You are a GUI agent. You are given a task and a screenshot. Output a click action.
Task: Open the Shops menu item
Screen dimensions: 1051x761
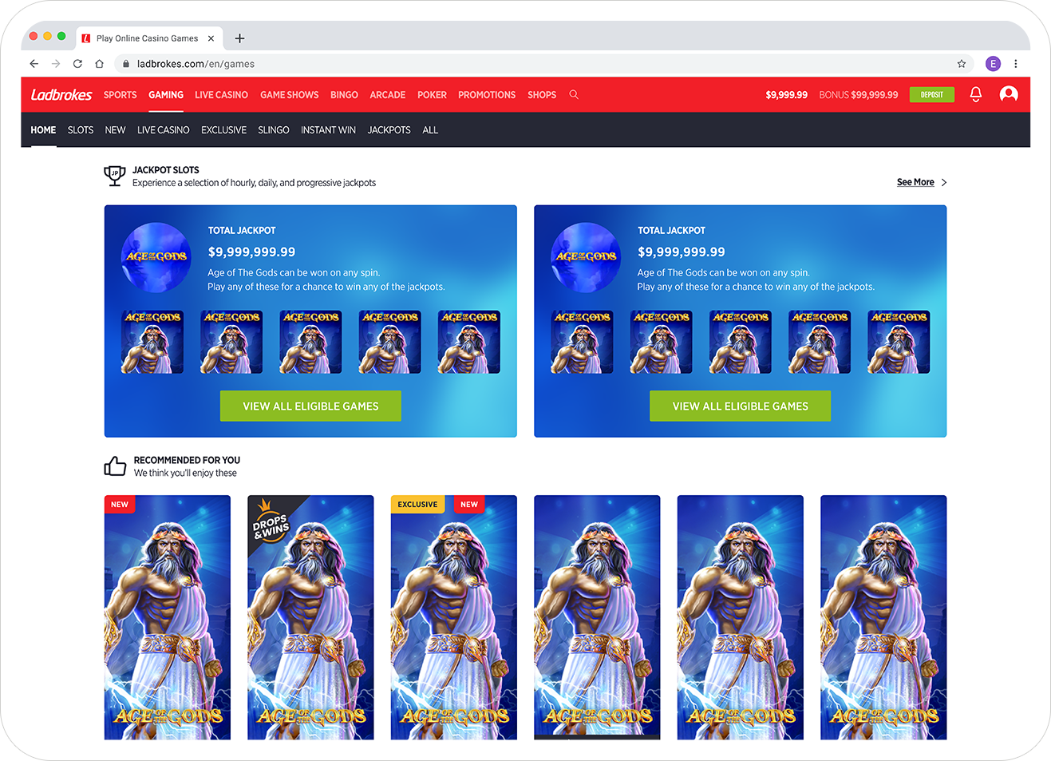click(542, 95)
